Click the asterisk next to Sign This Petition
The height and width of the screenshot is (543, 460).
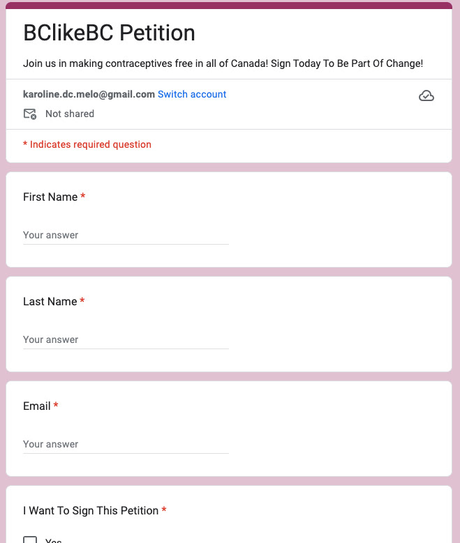pyautogui.click(x=164, y=510)
